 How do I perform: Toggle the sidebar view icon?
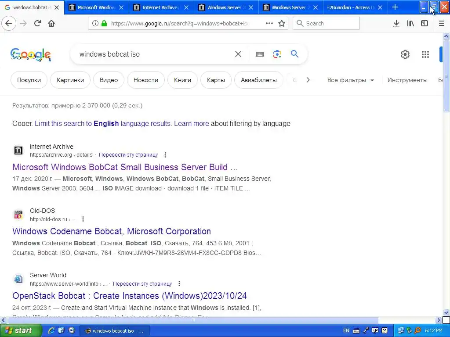pyautogui.click(x=425, y=23)
